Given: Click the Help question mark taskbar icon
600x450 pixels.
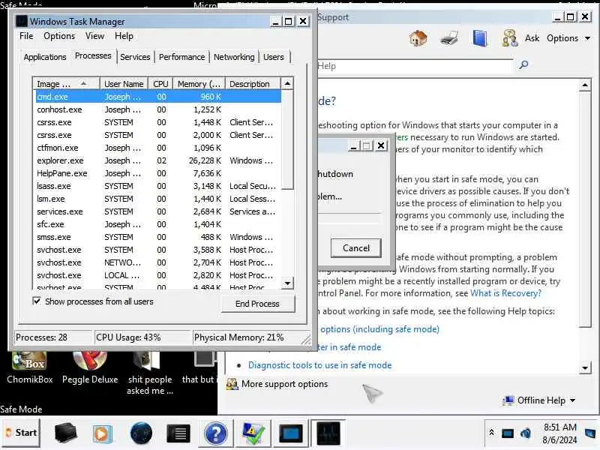Looking at the screenshot, I should (x=216, y=433).
